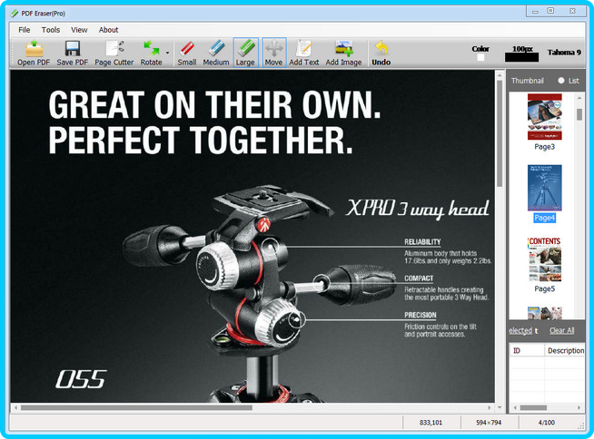Image resolution: width=594 pixels, height=439 pixels.
Task: Click the ID column header
Action: (x=527, y=350)
